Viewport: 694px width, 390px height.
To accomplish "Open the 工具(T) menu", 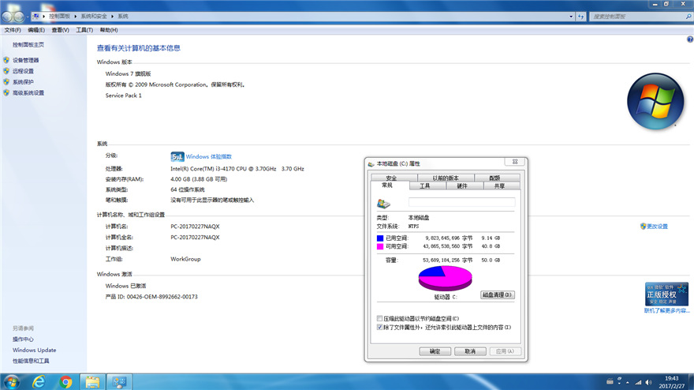I will 84,30.
